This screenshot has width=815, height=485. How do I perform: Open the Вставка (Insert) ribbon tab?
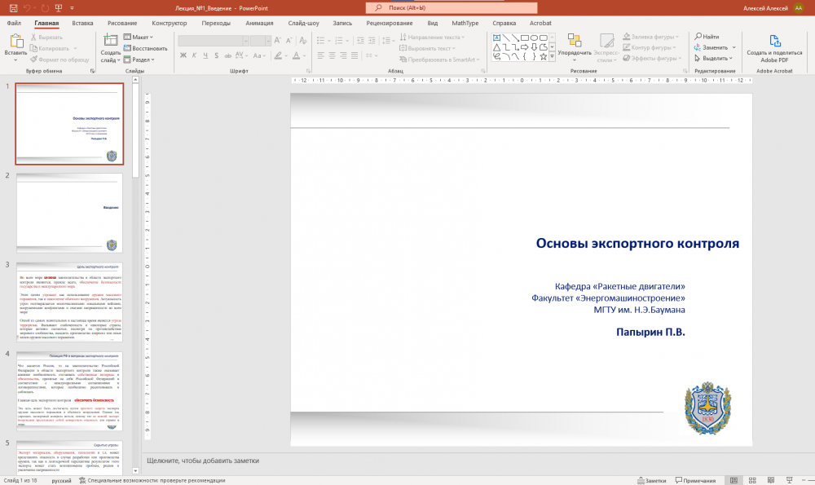(x=82, y=23)
